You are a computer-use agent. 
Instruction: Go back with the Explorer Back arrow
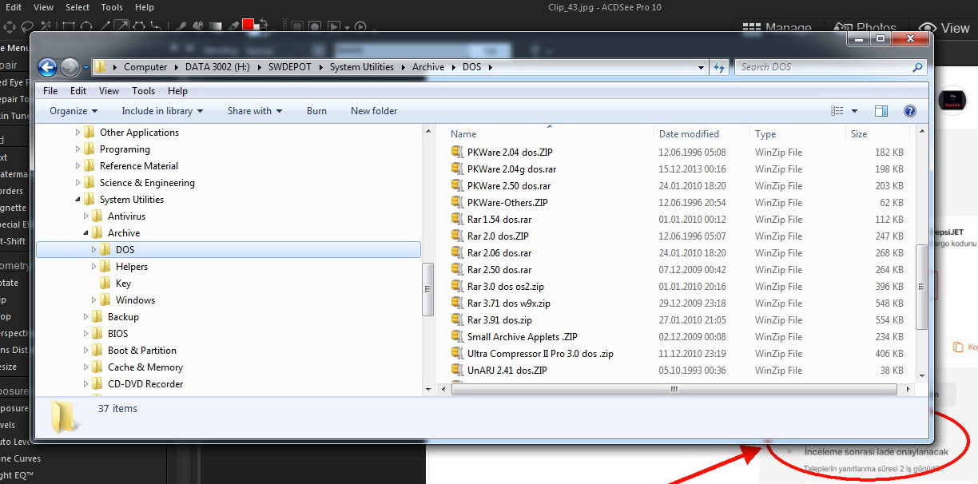47,68
